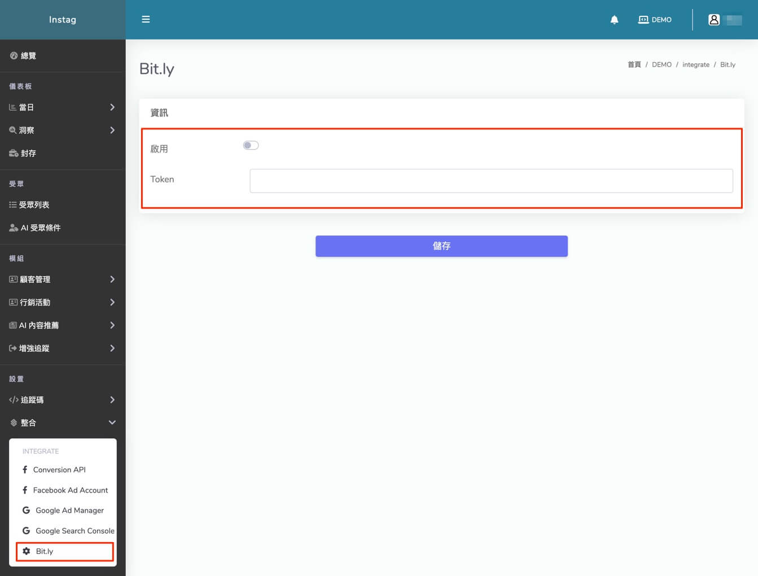Screen dimensions: 758x576
Task: Click the 總覽 dashboard icon
Action: (14, 55)
